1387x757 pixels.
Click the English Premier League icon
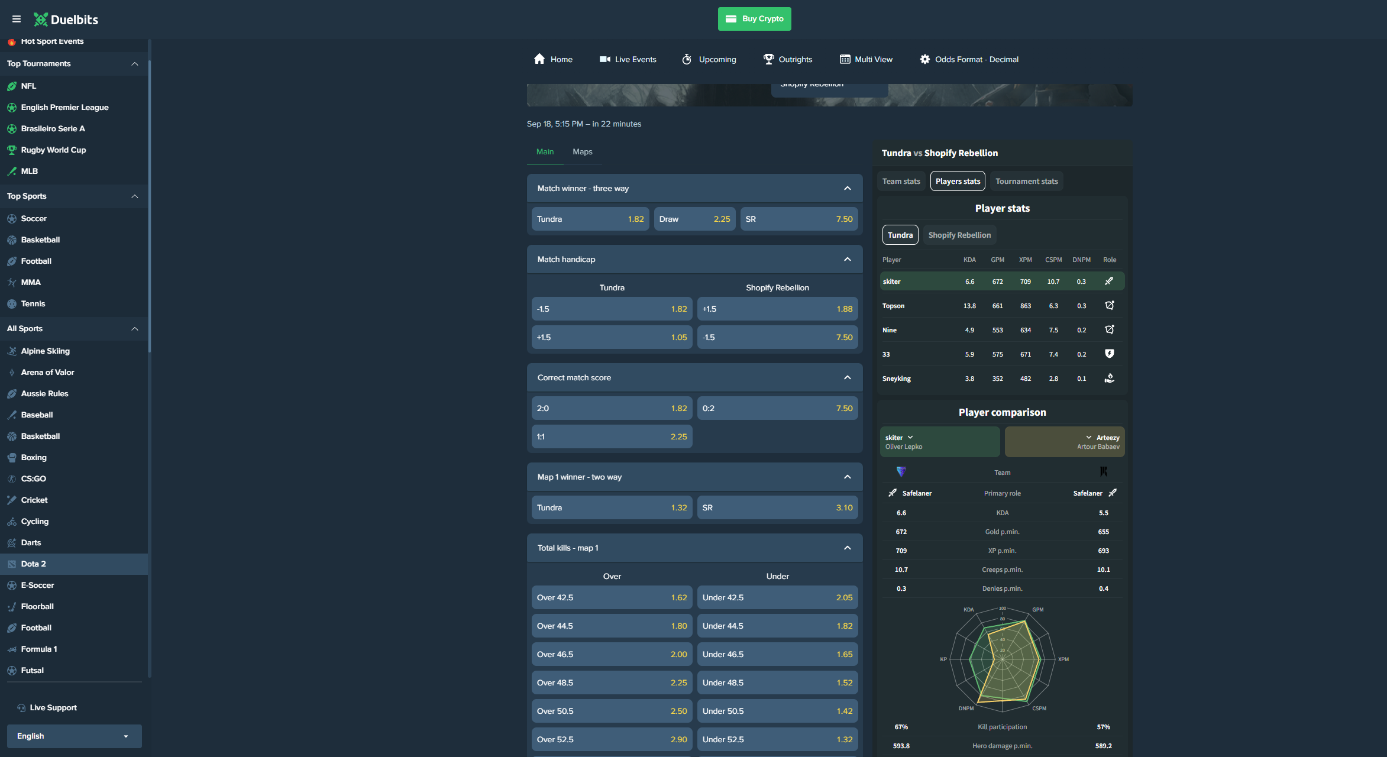(12, 108)
